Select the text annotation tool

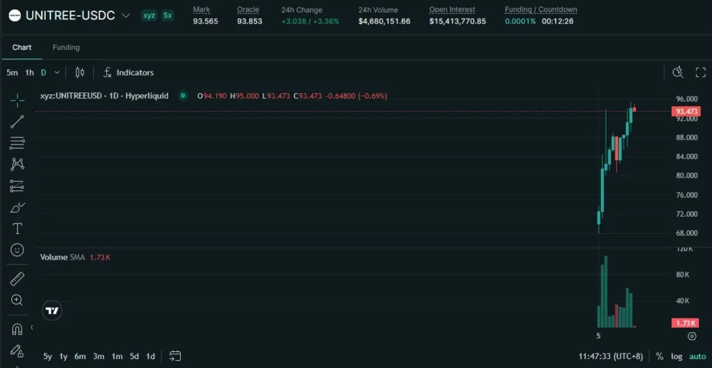click(17, 229)
